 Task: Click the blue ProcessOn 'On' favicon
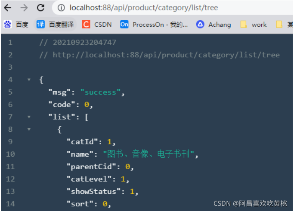click(x=124, y=25)
